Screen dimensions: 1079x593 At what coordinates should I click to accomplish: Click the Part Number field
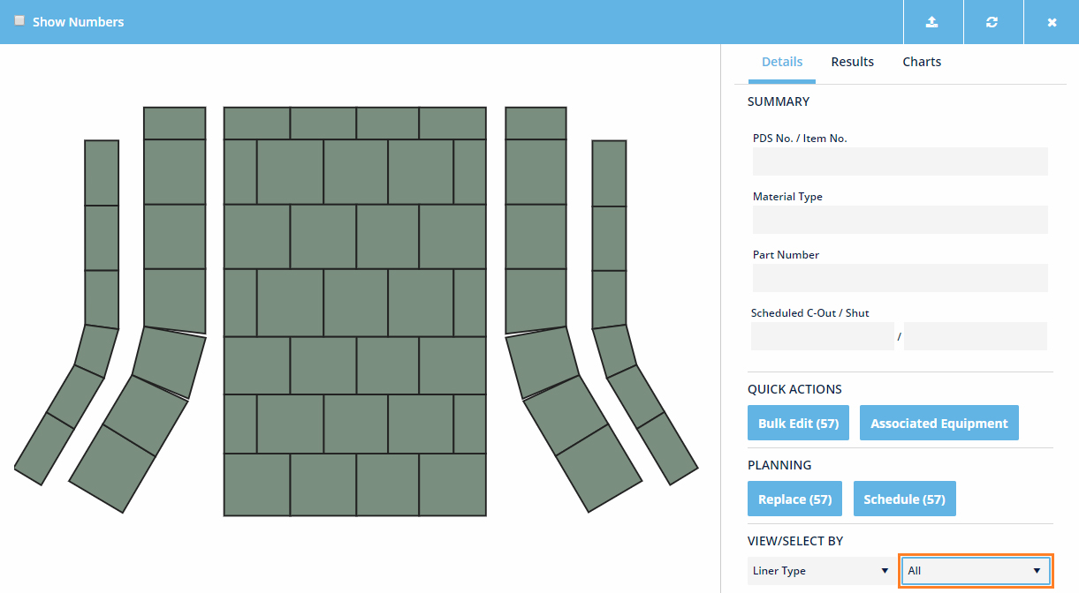coord(900,278)
